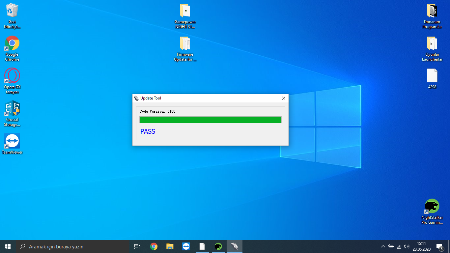Click the taskbar search box
450x253 pixels.
point(72,246)
